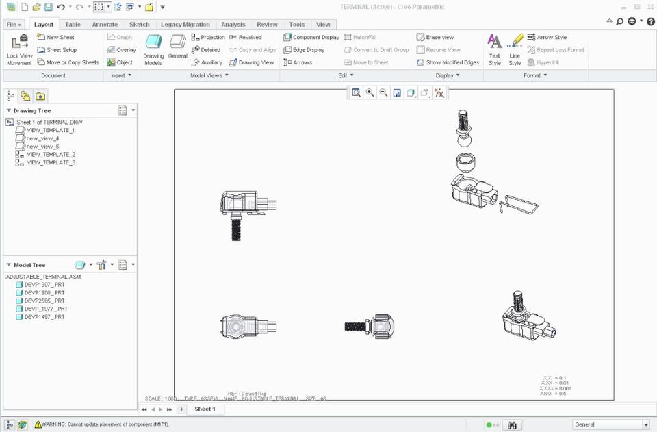Open the Analysis ribbon tab

(x=233, y=24)
